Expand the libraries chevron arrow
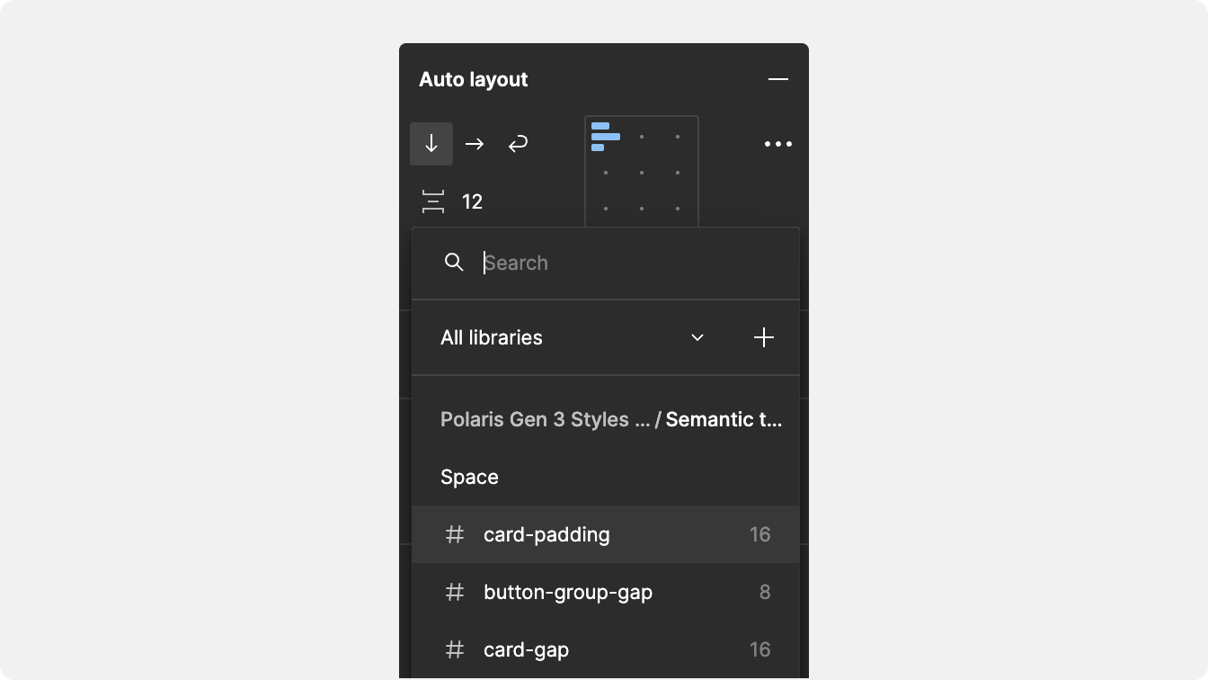Image resolution: width=1208 pixels, height=680 pixels. [x=697, y=337]
